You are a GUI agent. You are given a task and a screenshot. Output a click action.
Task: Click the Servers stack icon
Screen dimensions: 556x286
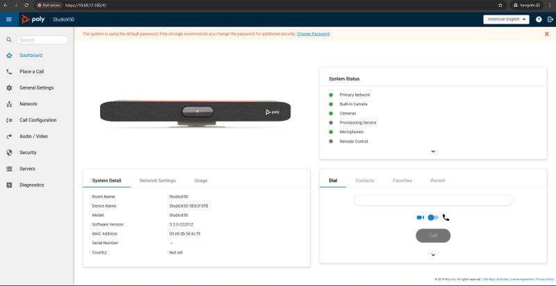click(9, 169)
